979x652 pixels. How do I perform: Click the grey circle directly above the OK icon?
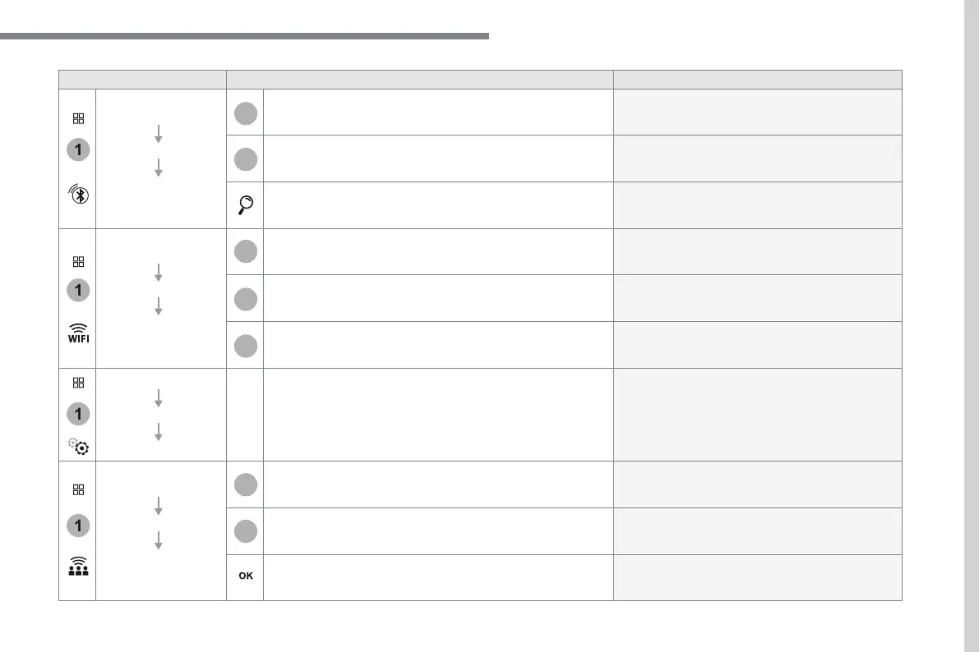coord(245,531)
